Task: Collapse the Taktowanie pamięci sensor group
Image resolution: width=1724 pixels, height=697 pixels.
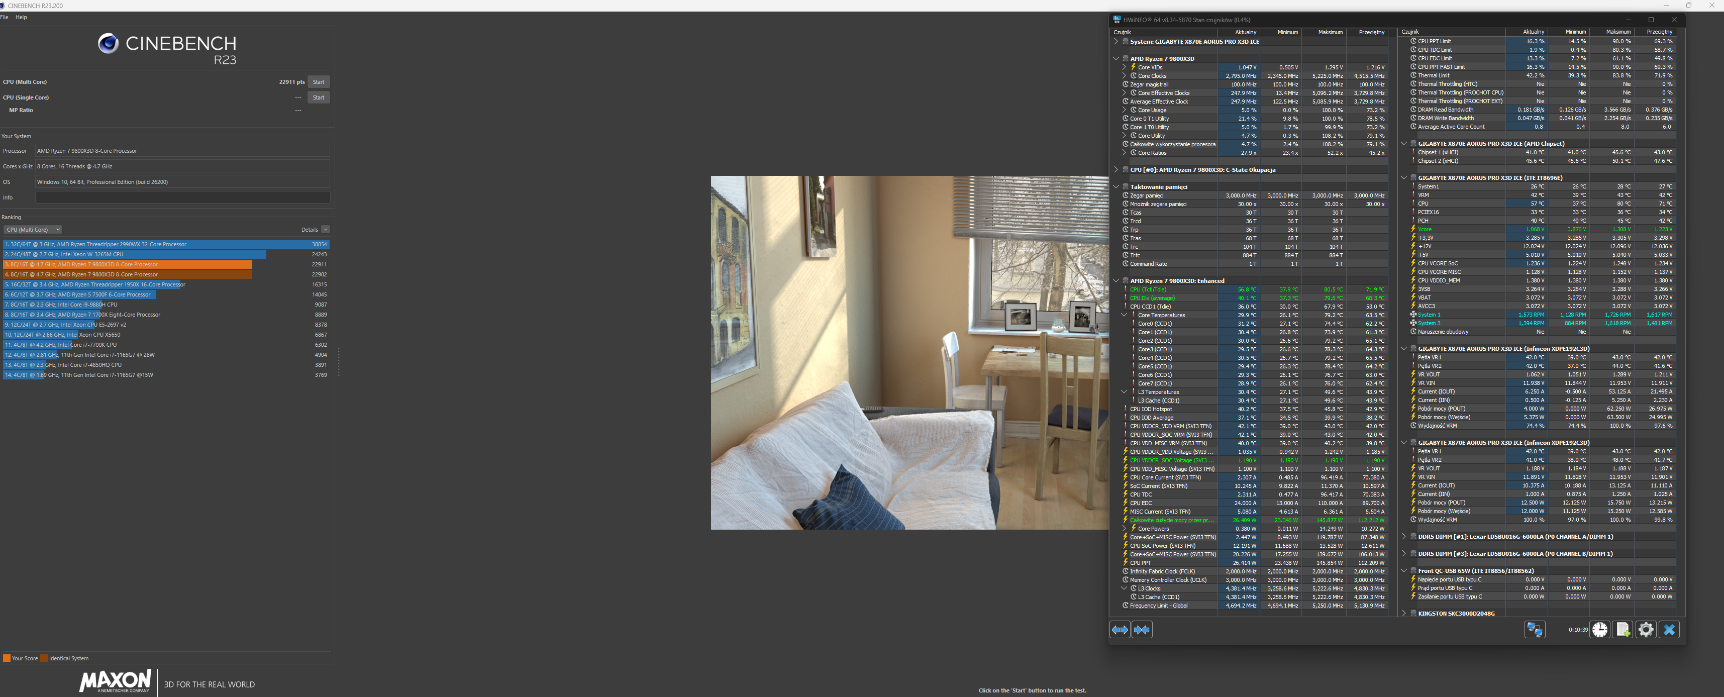Action: 1117,187
